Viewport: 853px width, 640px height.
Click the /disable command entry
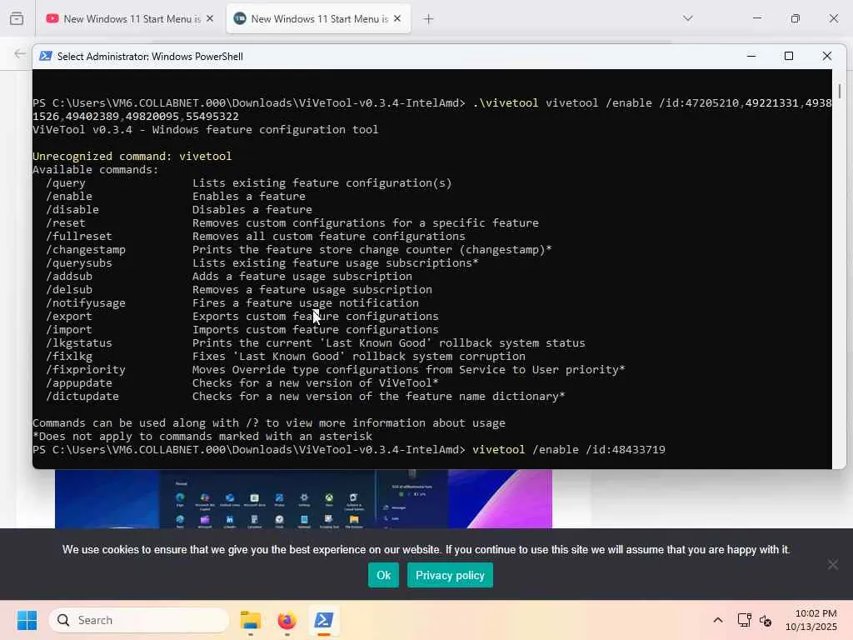click(x=179, y=209)
